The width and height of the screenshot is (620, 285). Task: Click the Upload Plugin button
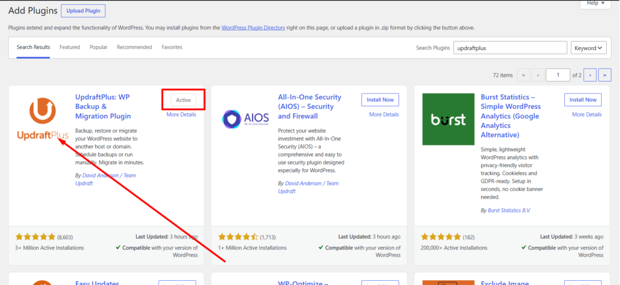83,11
